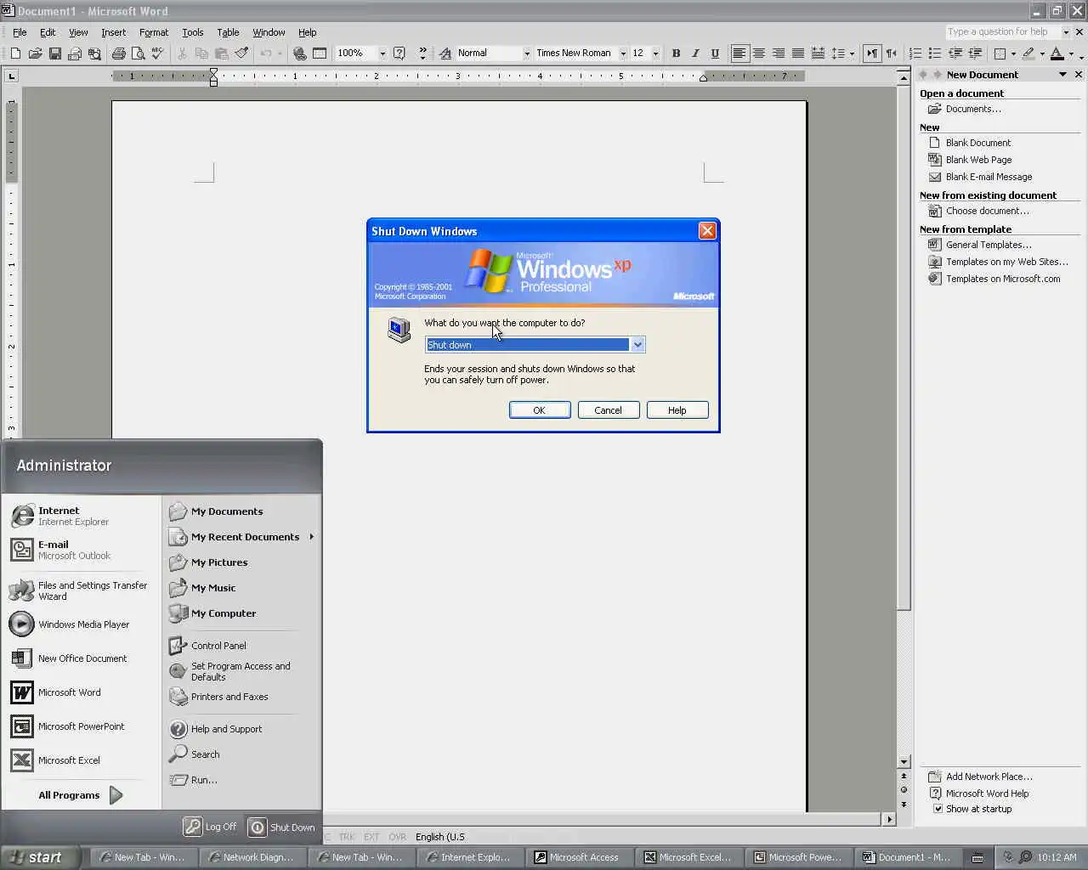The image size is (1088, 870).
Task: Start a bulleted list
Action: click(x=935, y=53)
